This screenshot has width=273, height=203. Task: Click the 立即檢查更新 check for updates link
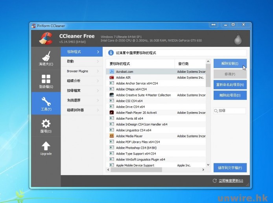(x=230, y=181)
